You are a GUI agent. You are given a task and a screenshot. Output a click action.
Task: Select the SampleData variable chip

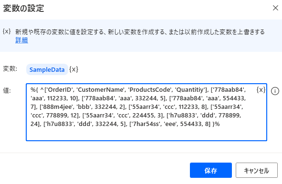(x=47, y=69)
